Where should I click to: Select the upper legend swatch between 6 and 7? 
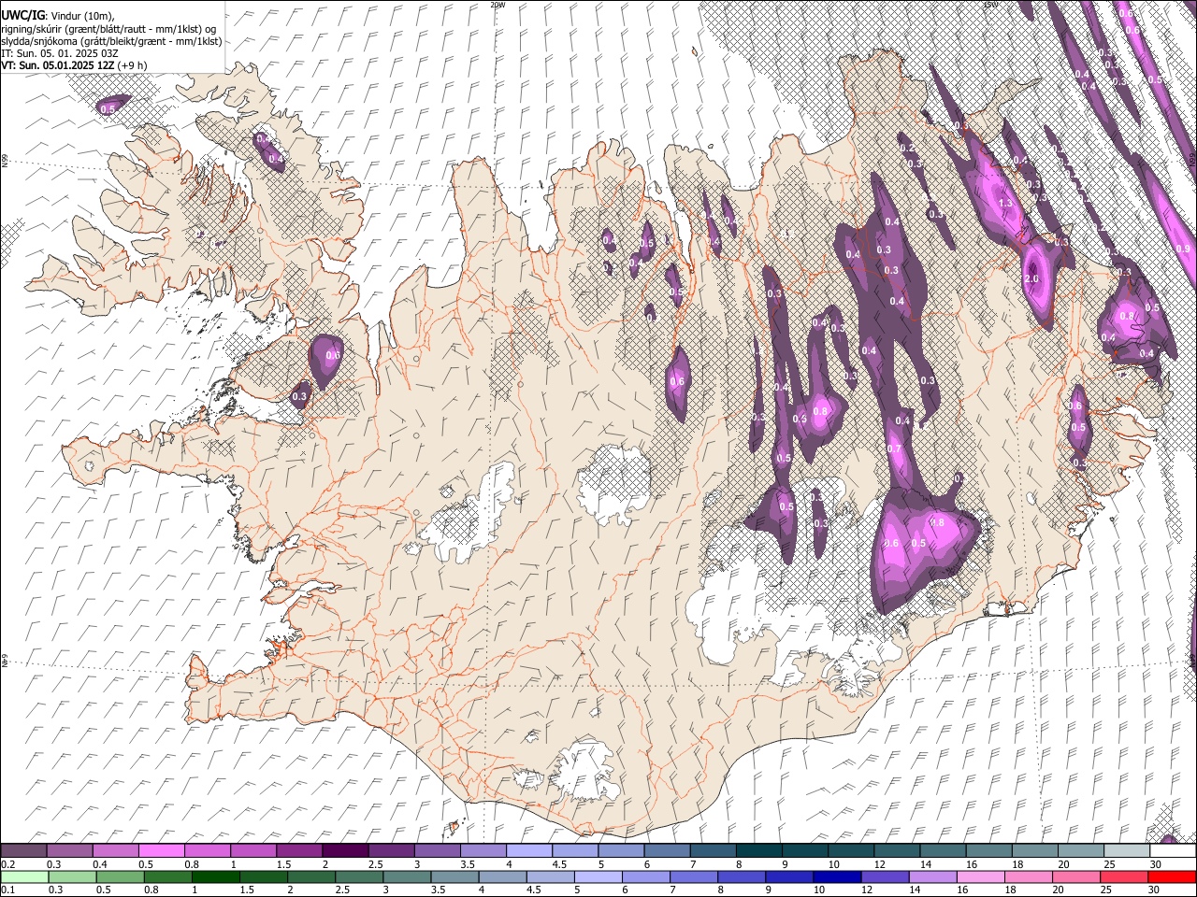[x=667, y=851]
